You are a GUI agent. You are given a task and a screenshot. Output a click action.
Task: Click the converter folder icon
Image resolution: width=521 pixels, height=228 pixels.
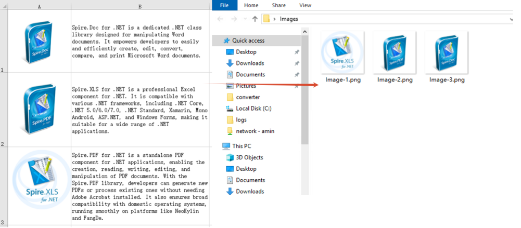[x=230, y=97]
